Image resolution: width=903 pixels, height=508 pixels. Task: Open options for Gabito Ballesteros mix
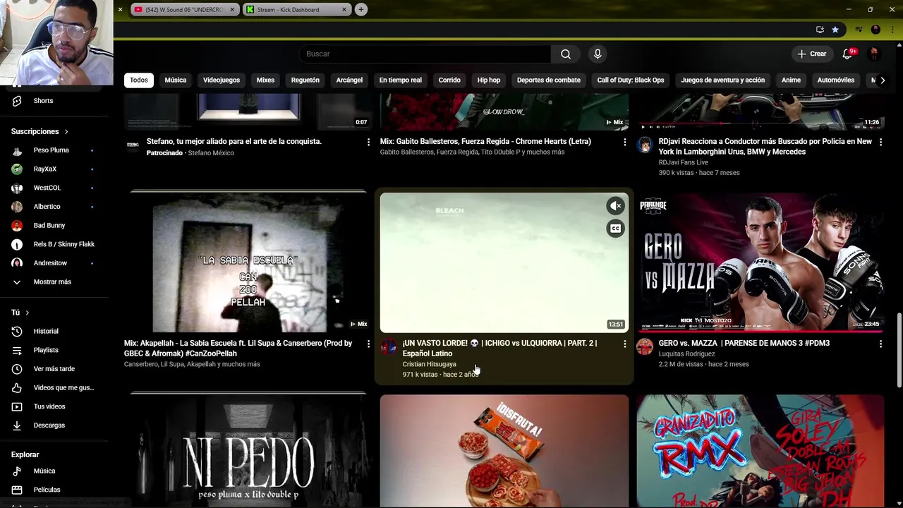624,142
